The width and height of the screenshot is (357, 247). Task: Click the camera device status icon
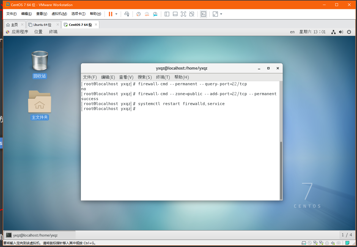pos(339,243)
